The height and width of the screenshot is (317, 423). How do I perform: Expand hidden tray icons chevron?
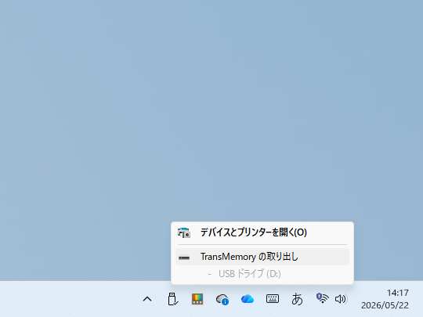click(147, 299)
